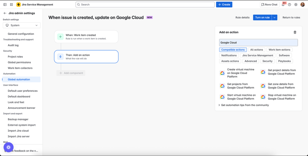The height and width of the screenshot is (156, 308).
Task: Click the Create button
Action: 224,5
